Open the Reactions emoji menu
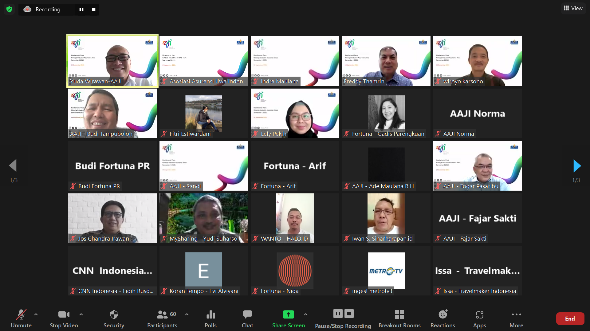Viewport: 590px width, 331px height. 443,319
